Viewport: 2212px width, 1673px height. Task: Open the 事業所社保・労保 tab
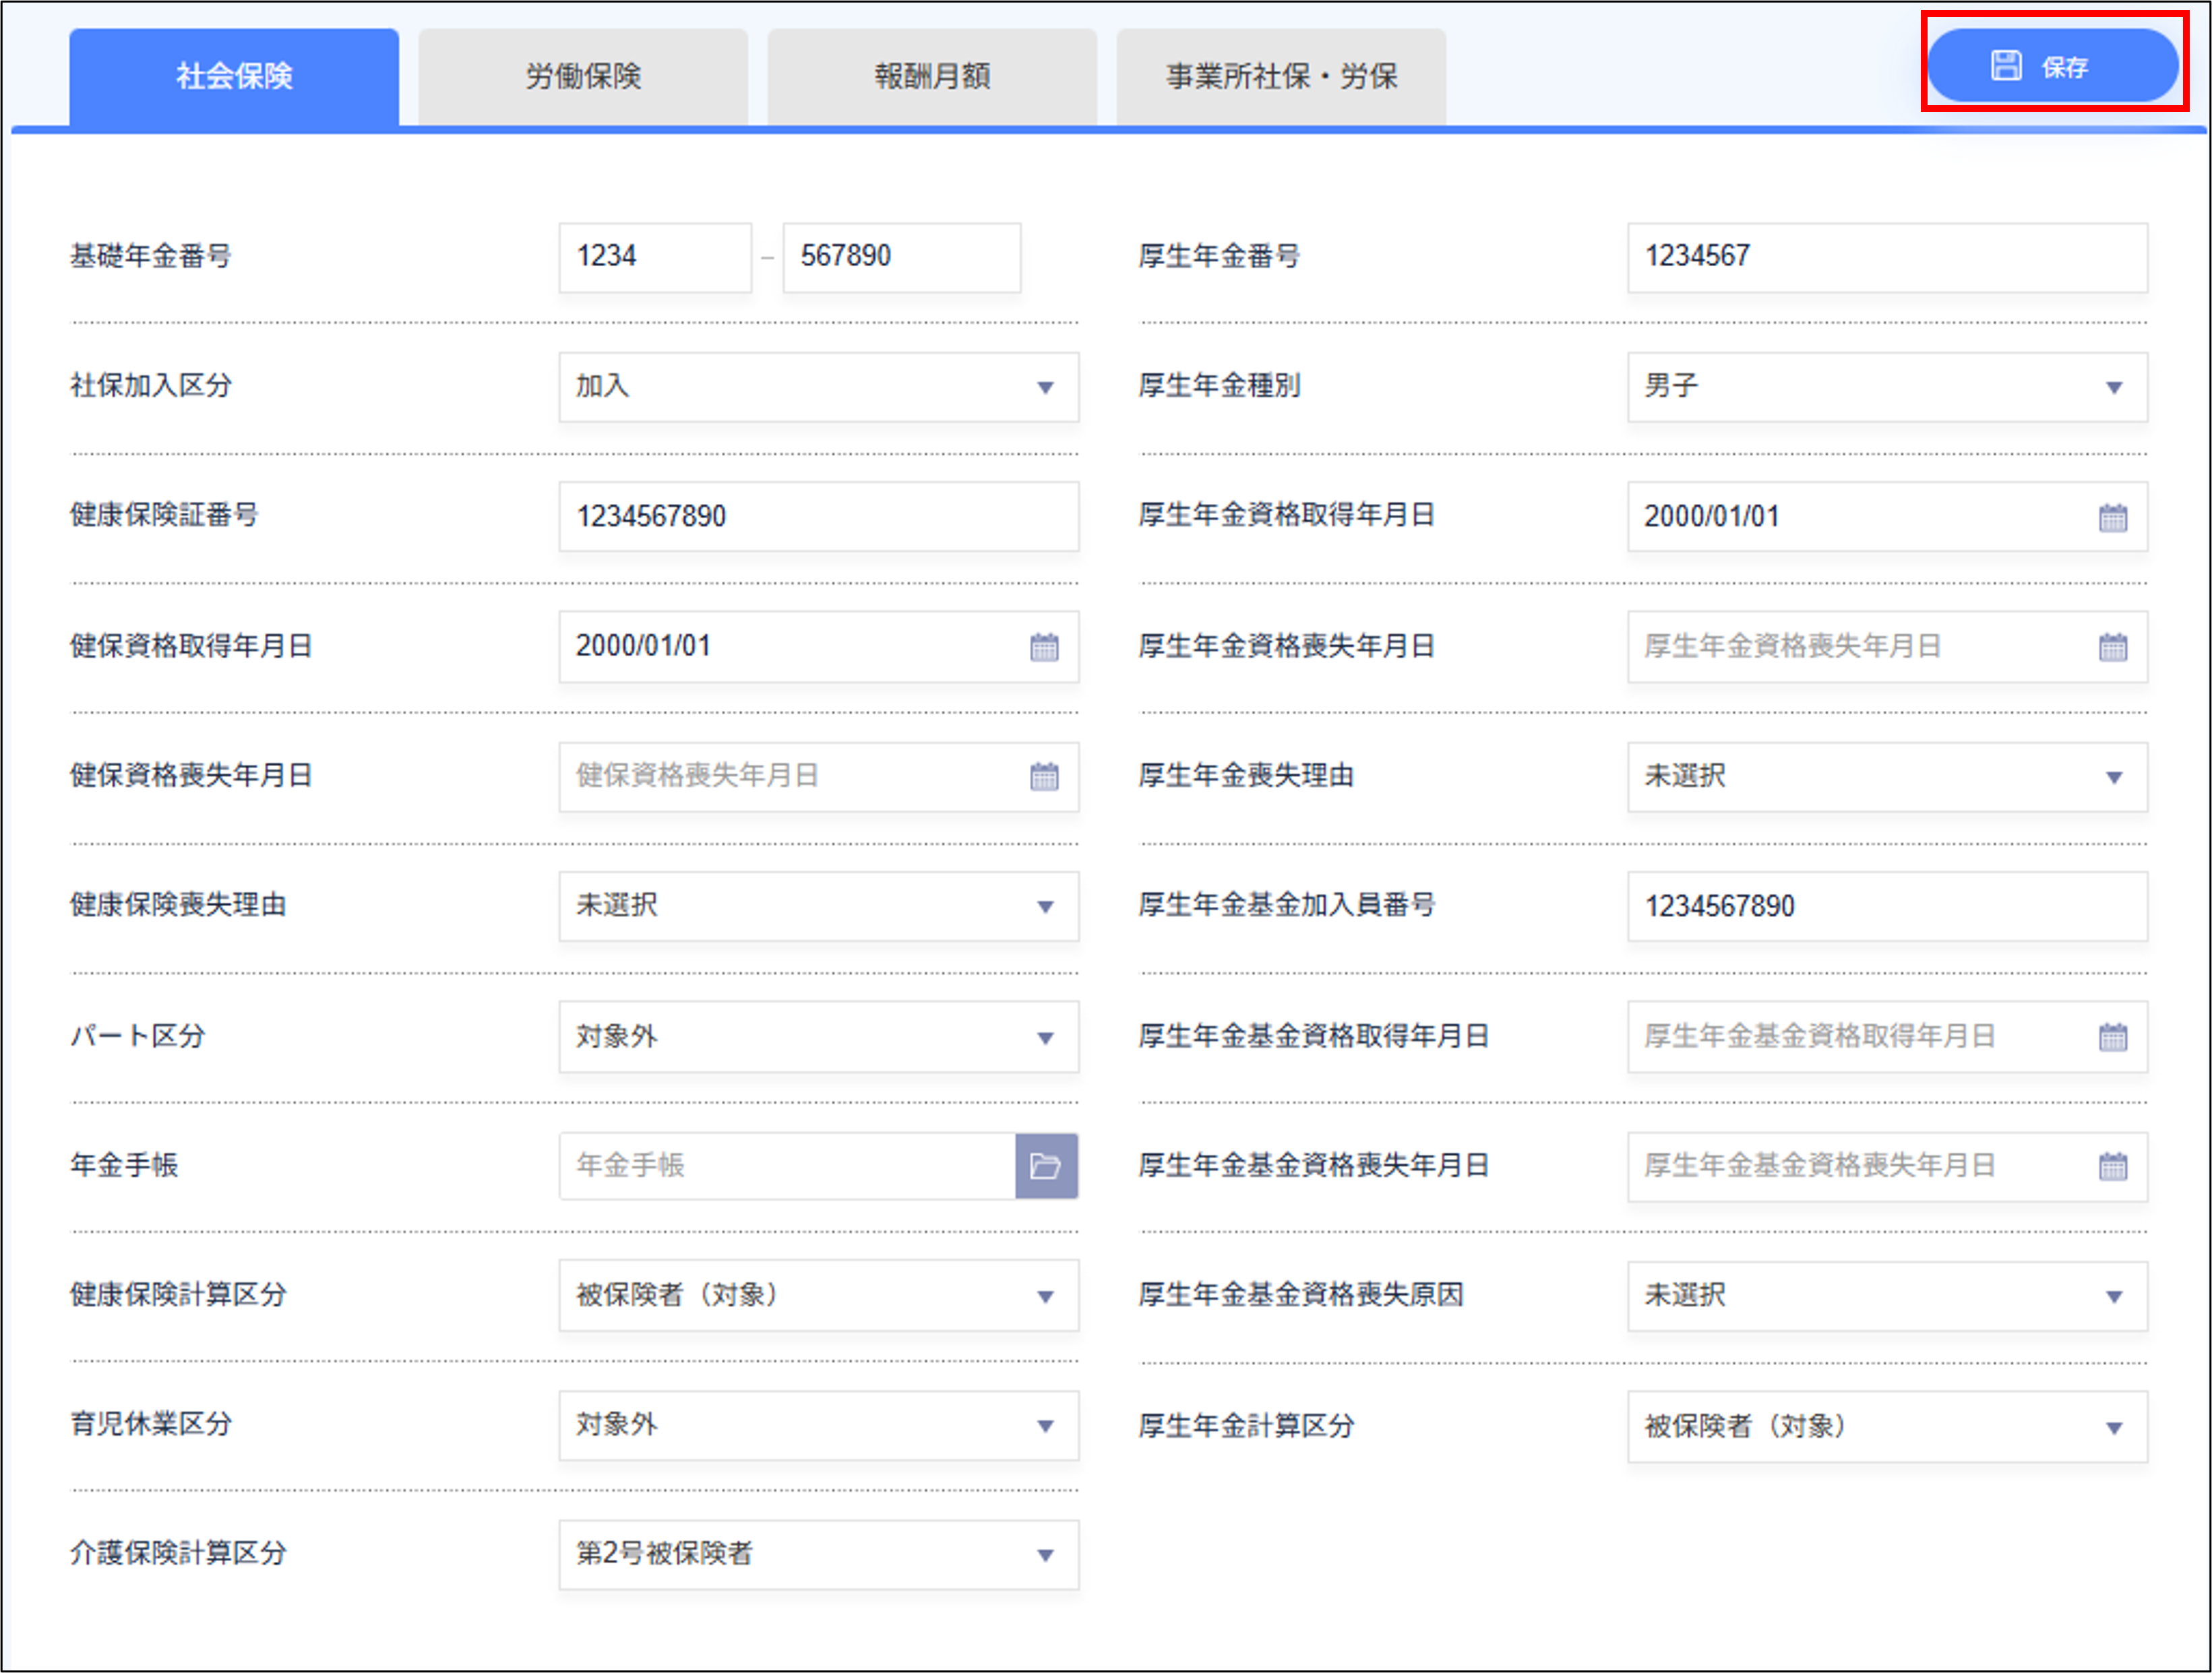[x=1280, y=75]
